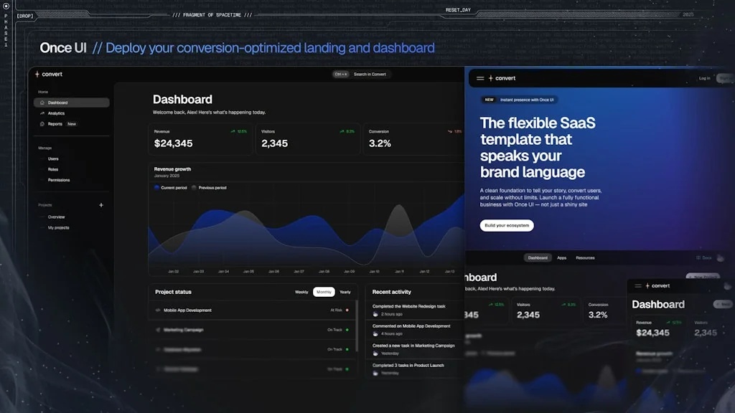Open Analytics via its sidebar icon

(42, 113)
